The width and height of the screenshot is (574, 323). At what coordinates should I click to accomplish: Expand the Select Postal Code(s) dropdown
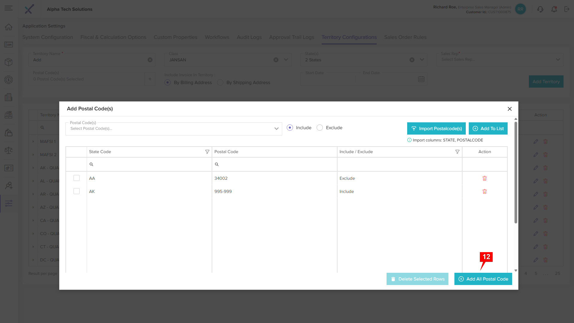coord(276,129)
